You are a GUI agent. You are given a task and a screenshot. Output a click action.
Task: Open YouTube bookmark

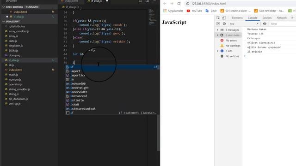(x=194, y=11)
